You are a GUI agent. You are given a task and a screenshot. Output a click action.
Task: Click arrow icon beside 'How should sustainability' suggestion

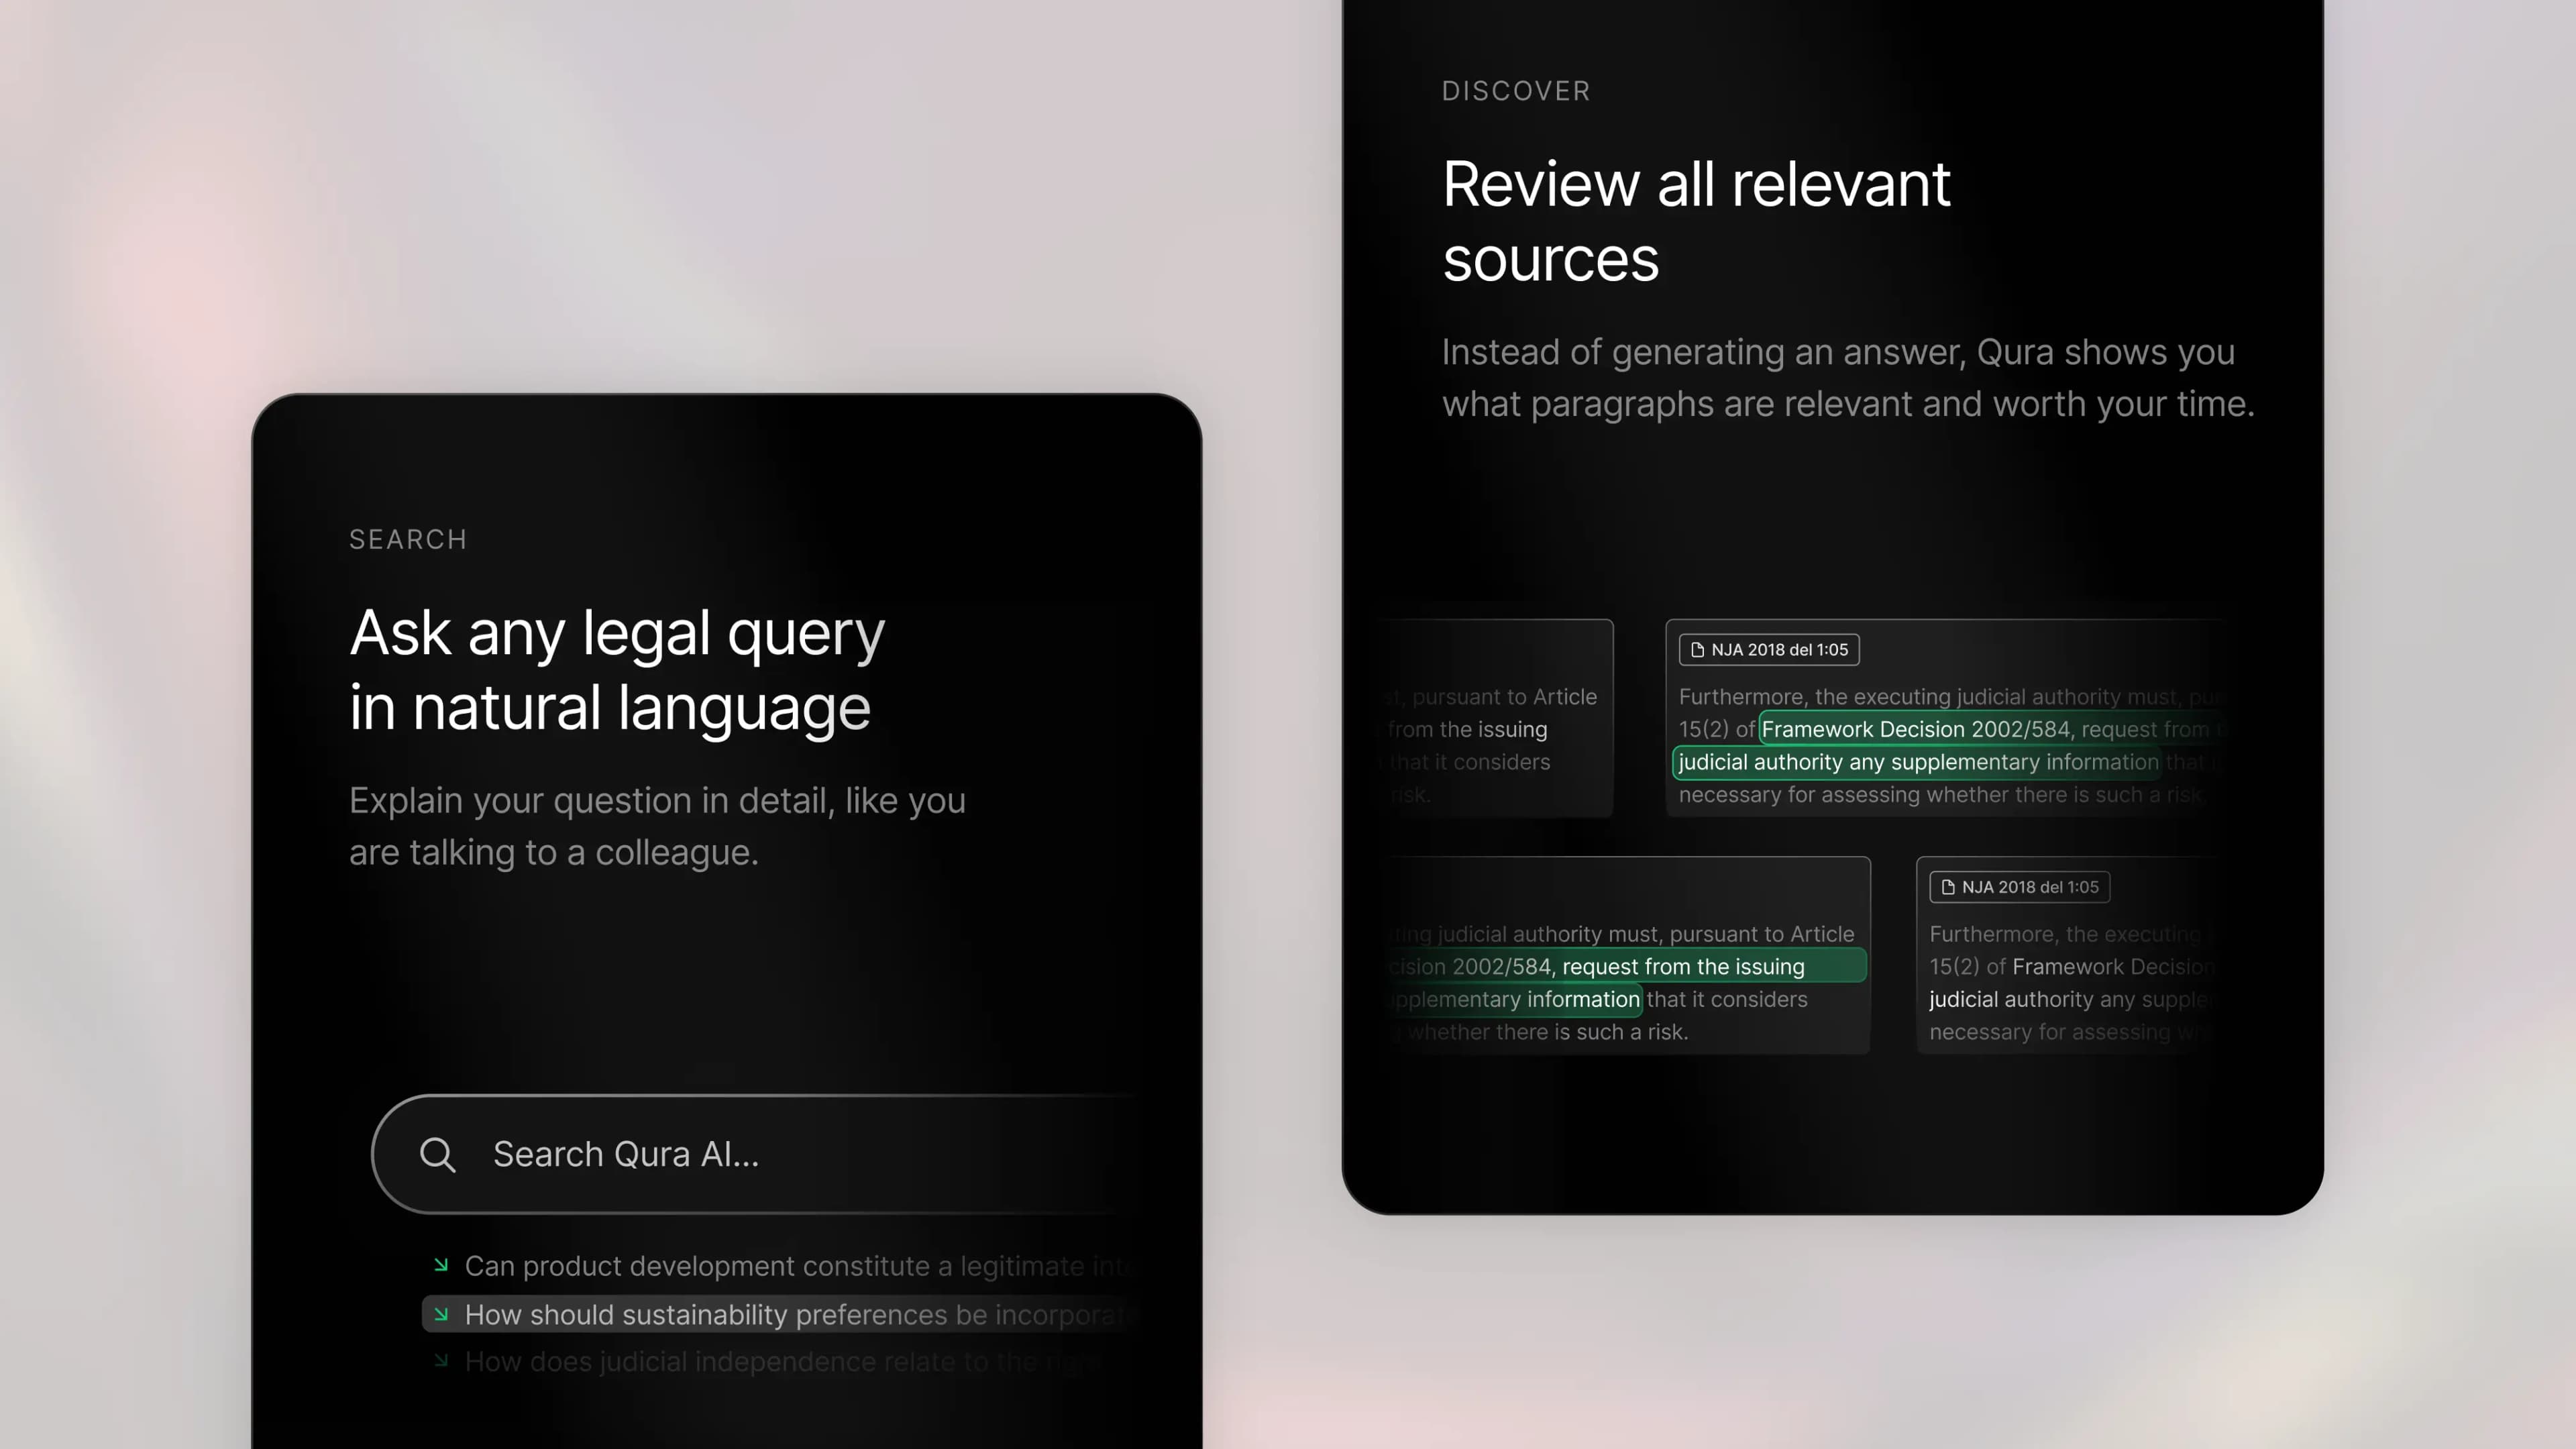pyautogui.click(x=441, y=1314)
